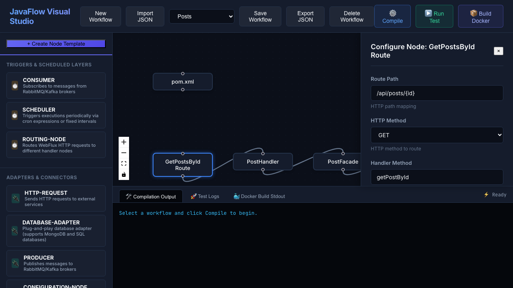Click the 'HTTP path mapping' hint text
513x288 pixels.
[x=393, y=106]
